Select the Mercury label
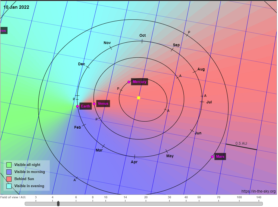Viewport: 278px width, 207px height. coord(139,82)
